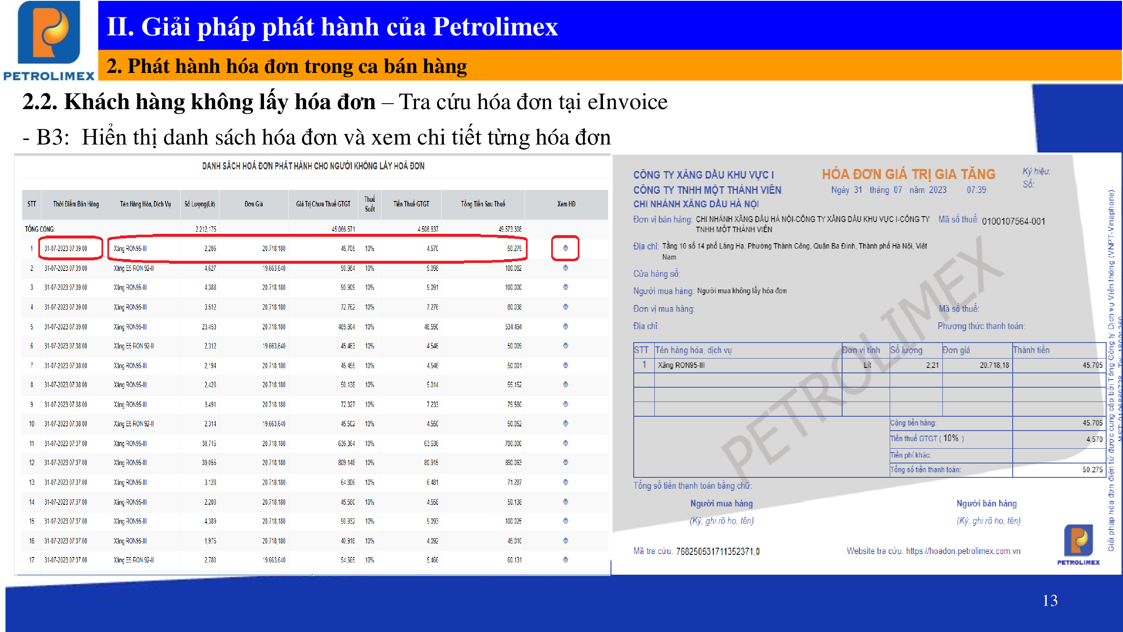Click the buyer name Người mua không lấy hóa đơn
This screenshot has height=632, width=1123.
tap(742, 290)
